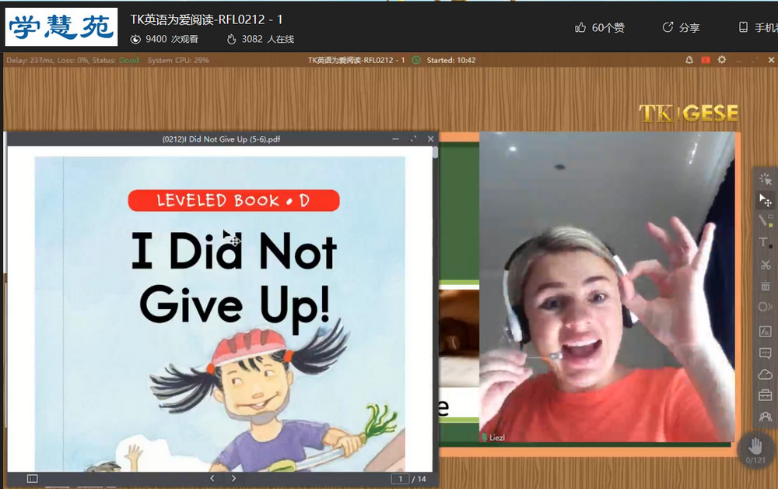Open the shapes/eraser ellipse tool
778x489 pixels.
point(765,308)
